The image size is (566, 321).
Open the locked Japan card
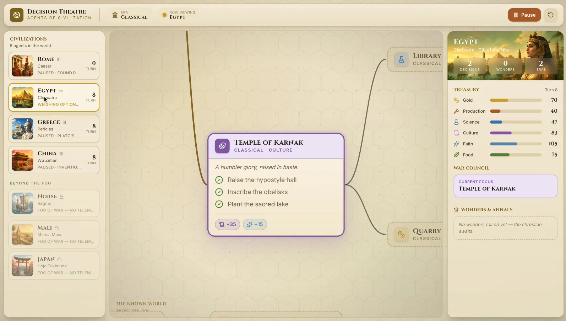click(x=54, y=266)
